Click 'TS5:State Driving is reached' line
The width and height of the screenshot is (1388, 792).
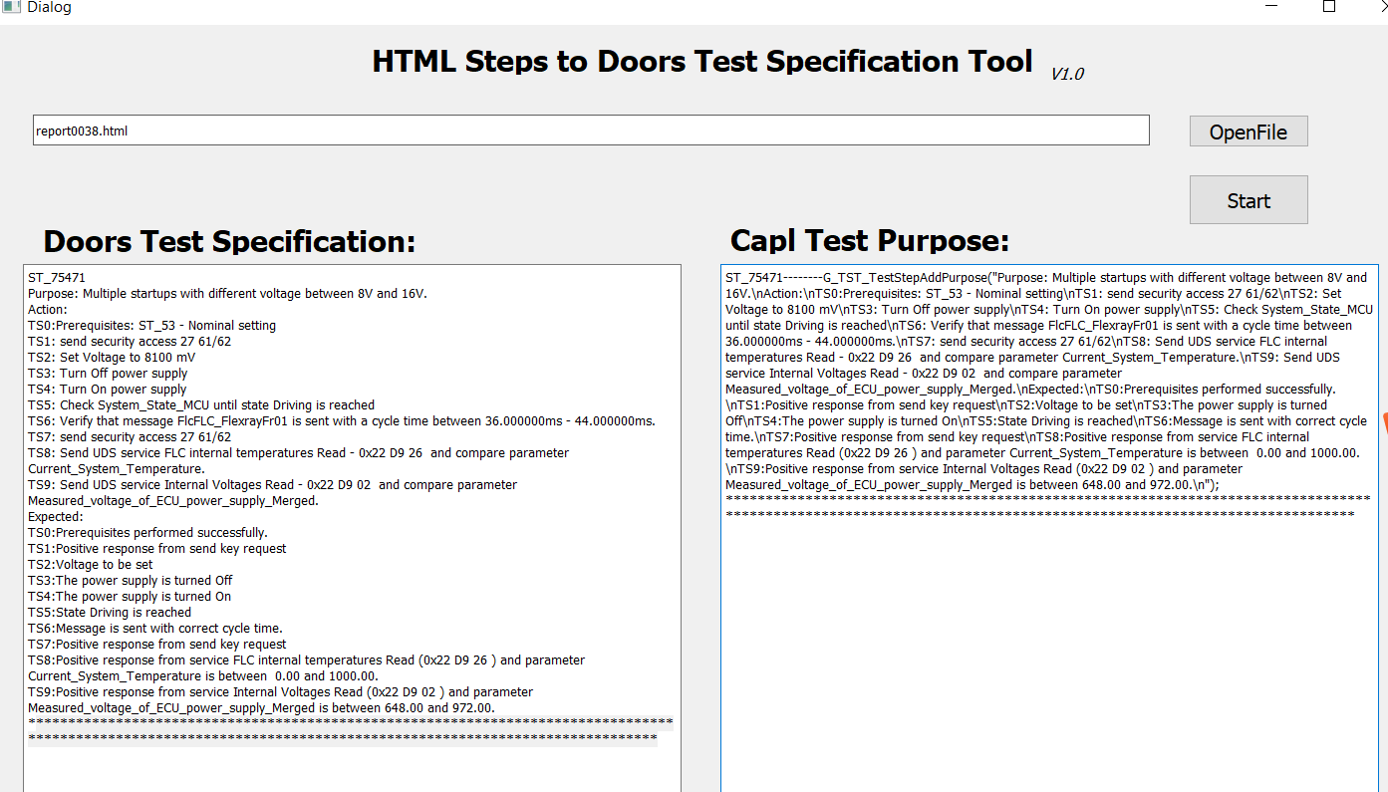coord(110,613)
